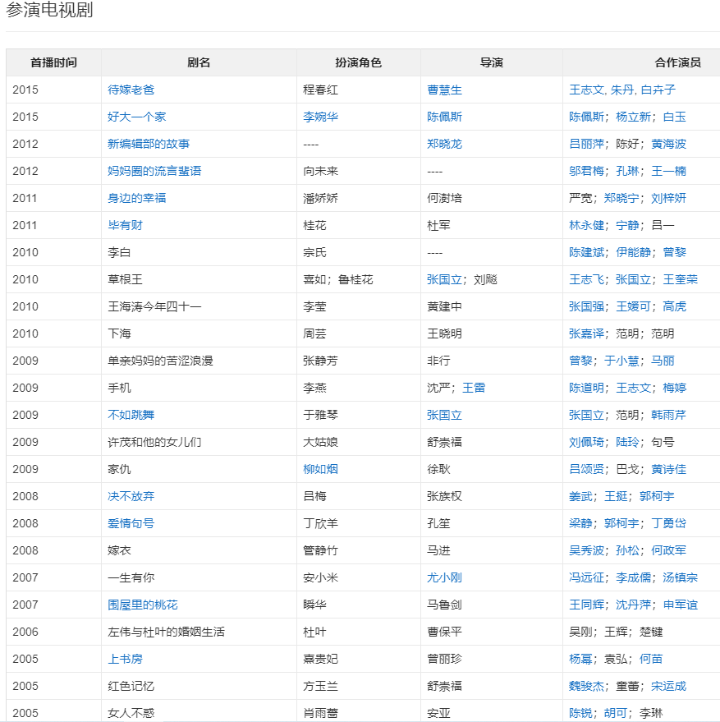Screen dimensions: 720x722
Task: Open the role link 柳如烟
Action: 320,469
